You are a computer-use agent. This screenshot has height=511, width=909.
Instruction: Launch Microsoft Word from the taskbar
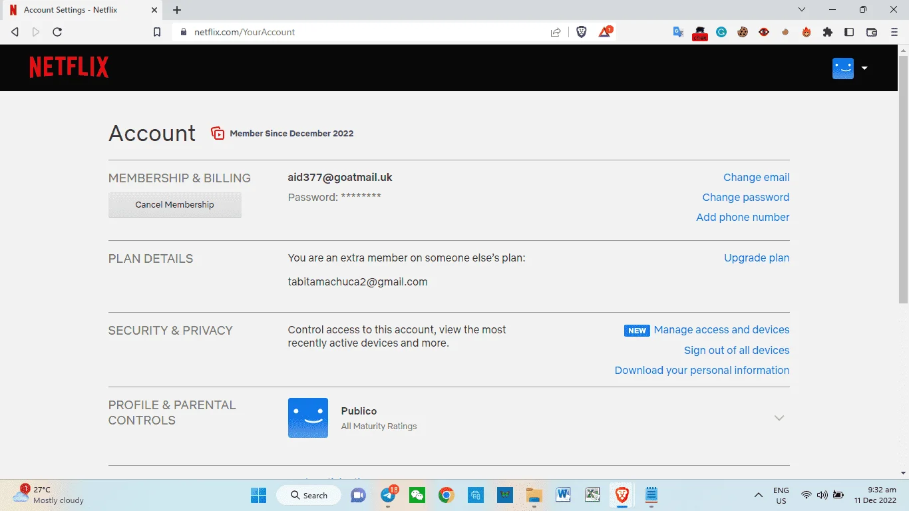pos(563,495)
